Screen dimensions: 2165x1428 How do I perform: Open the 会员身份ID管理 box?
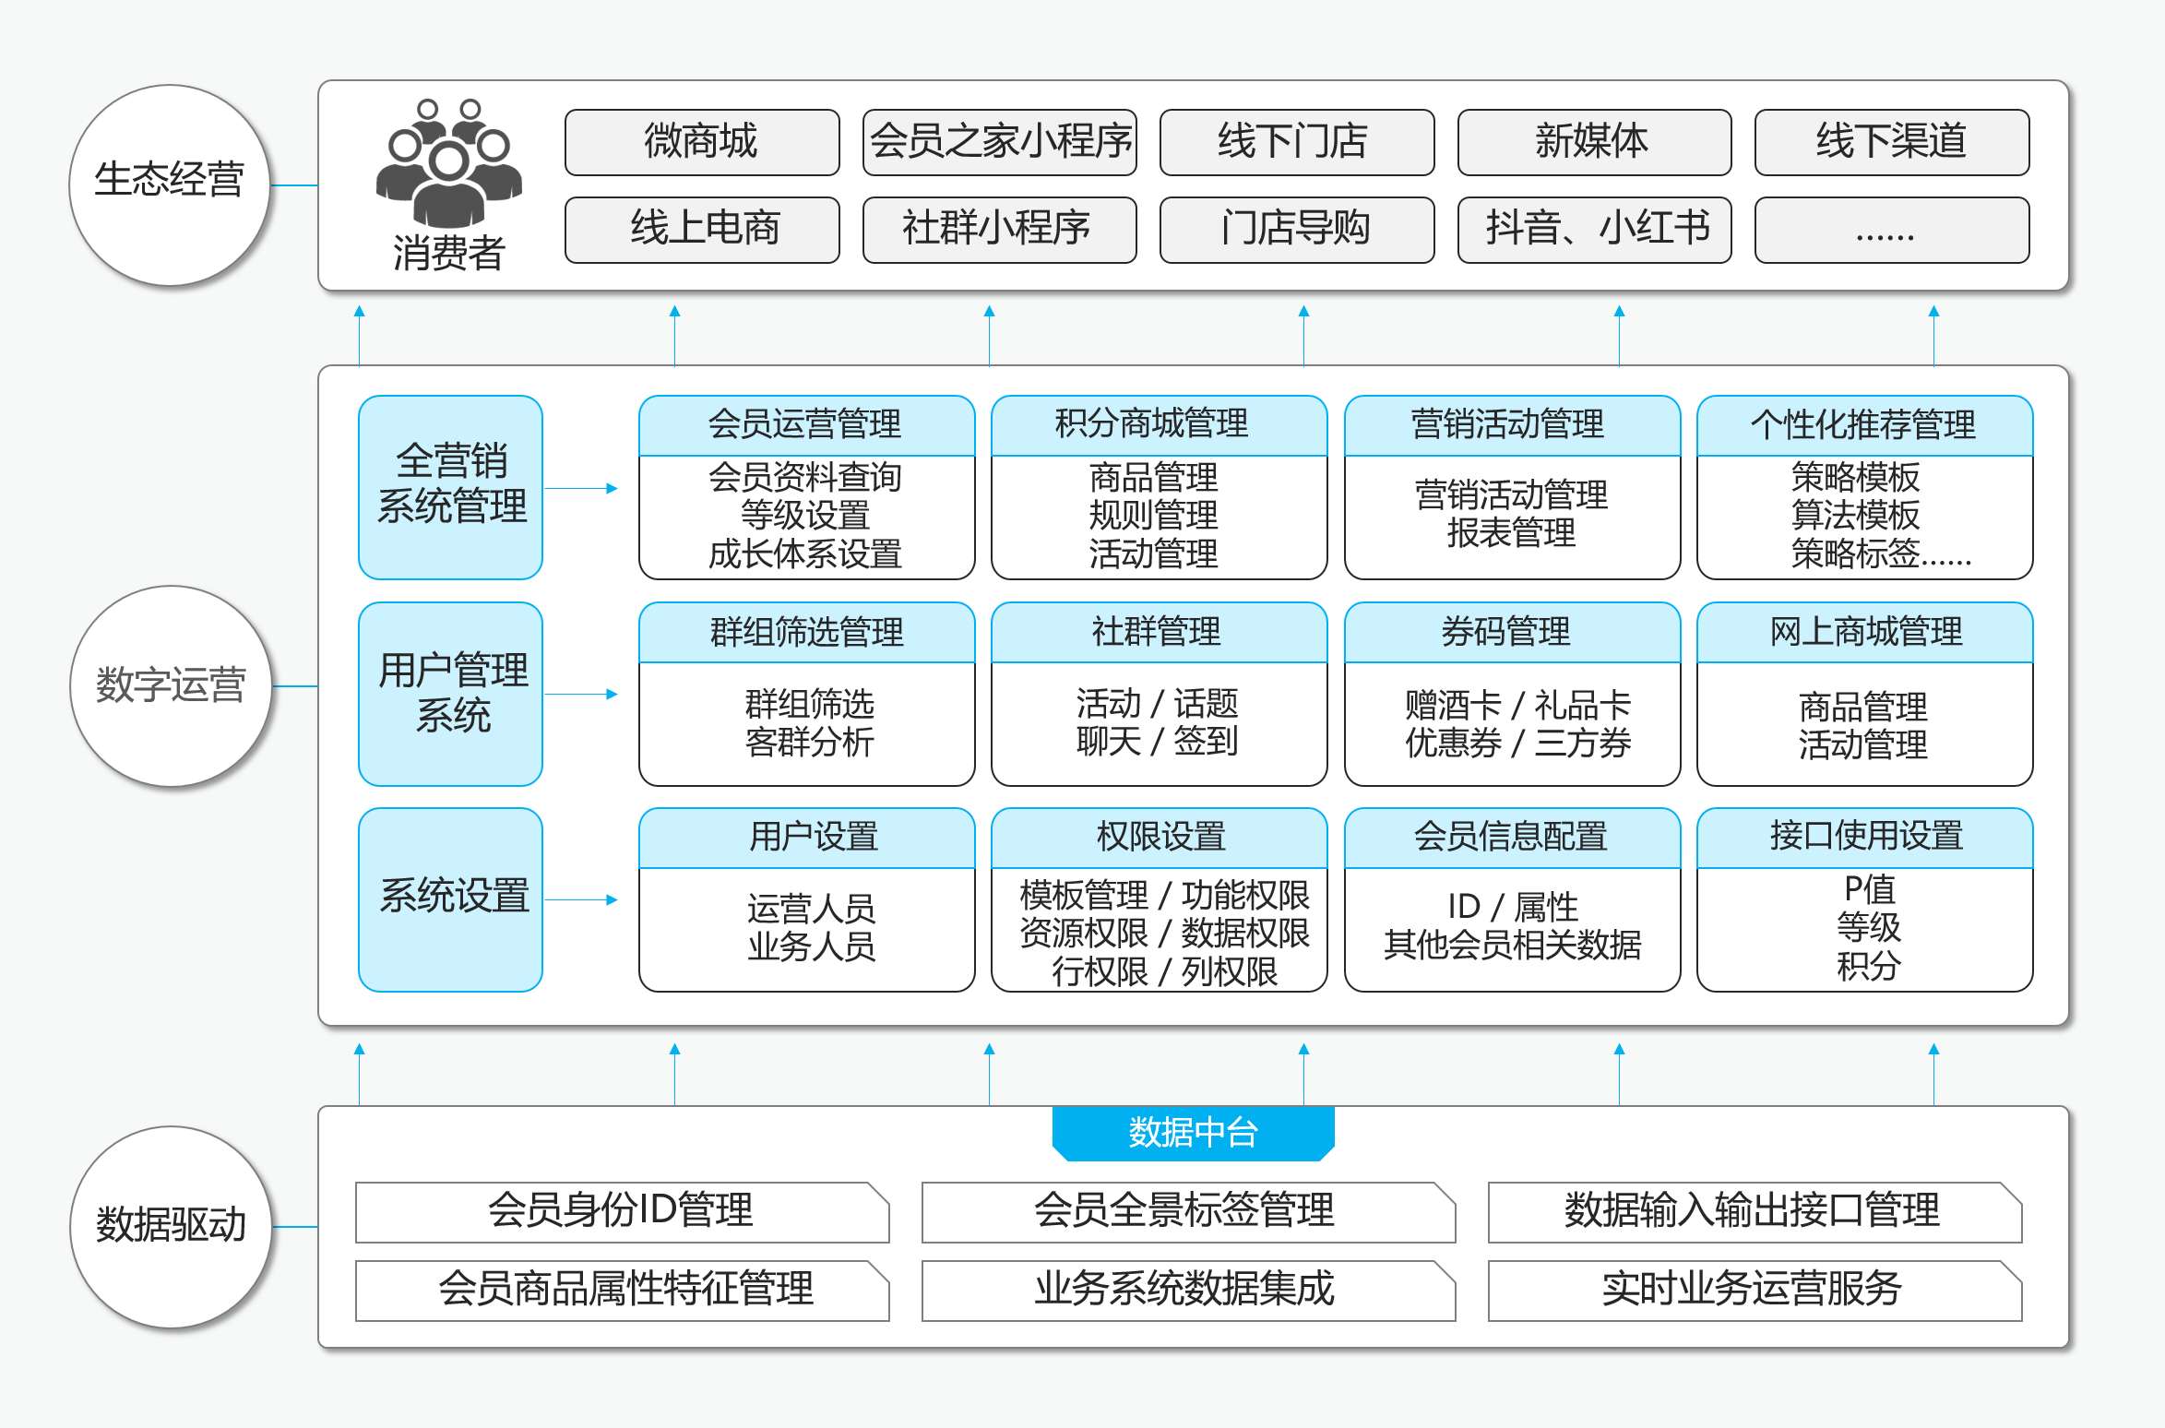[x=623, y=1212]
